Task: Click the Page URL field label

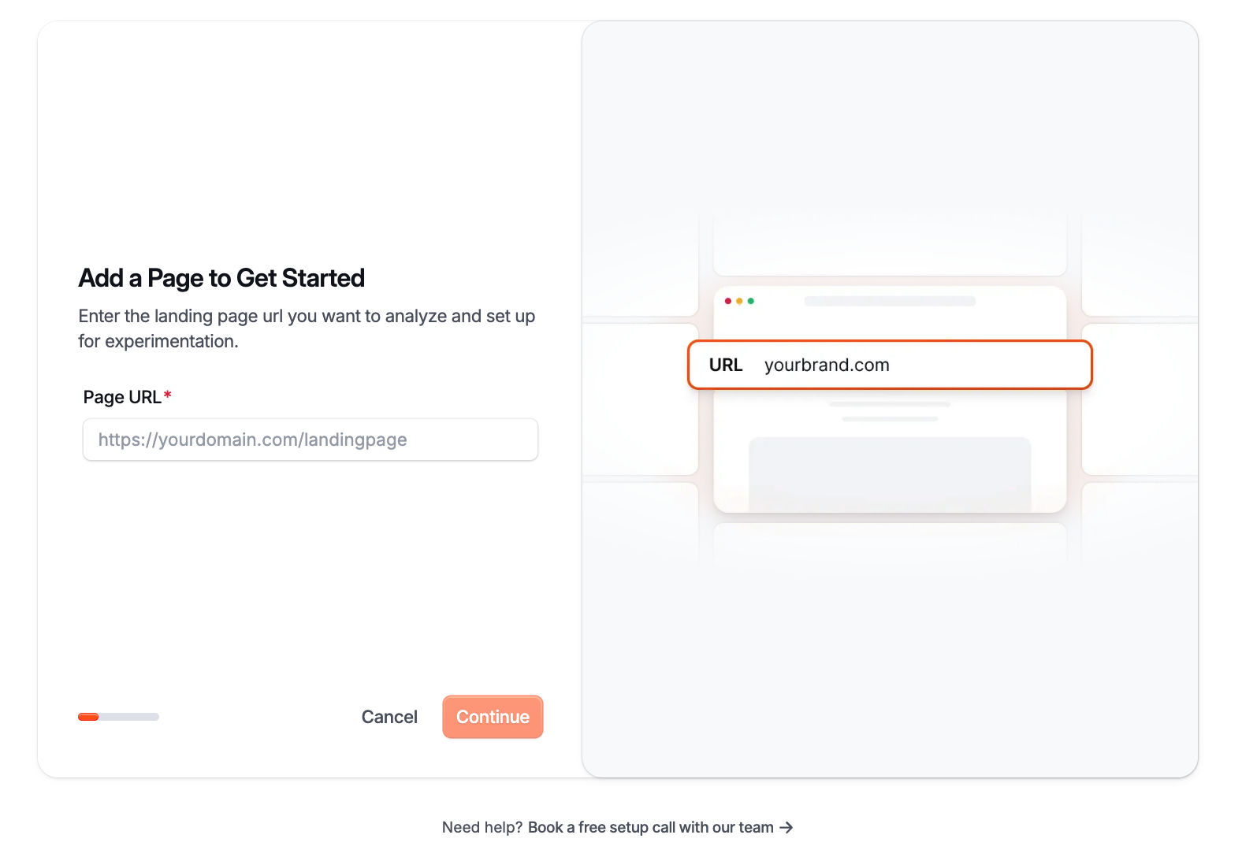Action: [x=122, y=397]
